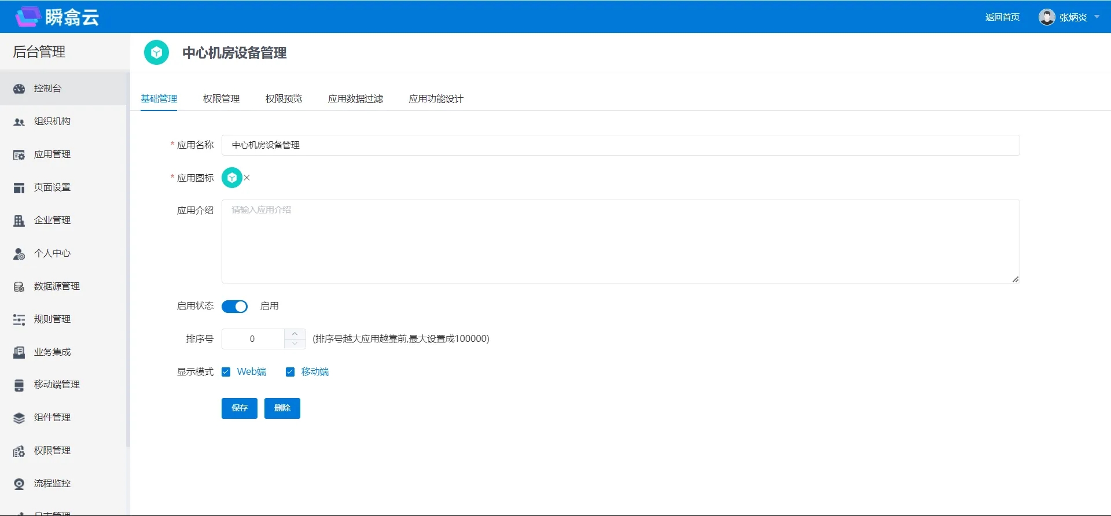Open the 应用功能设计 tab
The image size is (1111, 516).
[436, 98]
